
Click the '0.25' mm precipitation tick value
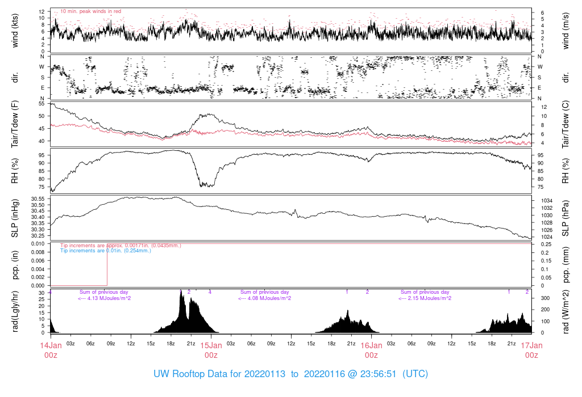coord(546,244)
